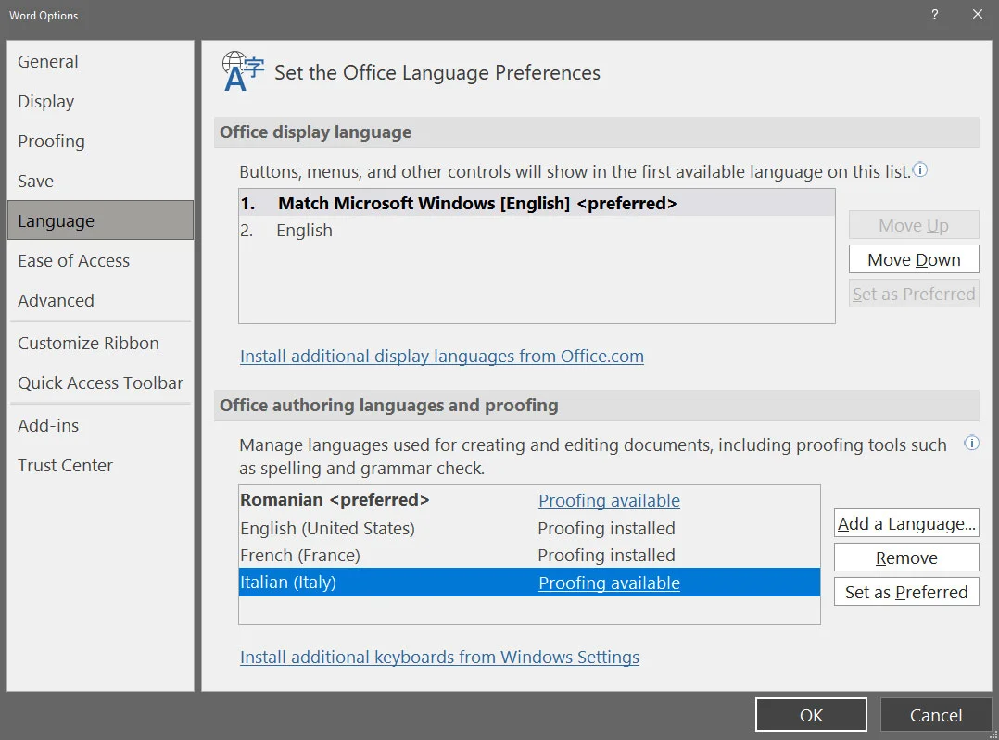Screen dimensions: 999x740
Task: Click the Add a Language button
Action: pos(906,523)
